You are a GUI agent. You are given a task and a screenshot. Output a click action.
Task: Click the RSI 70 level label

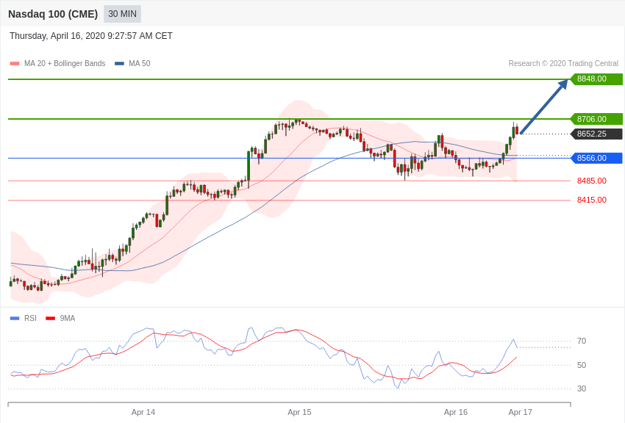(582, 341)
